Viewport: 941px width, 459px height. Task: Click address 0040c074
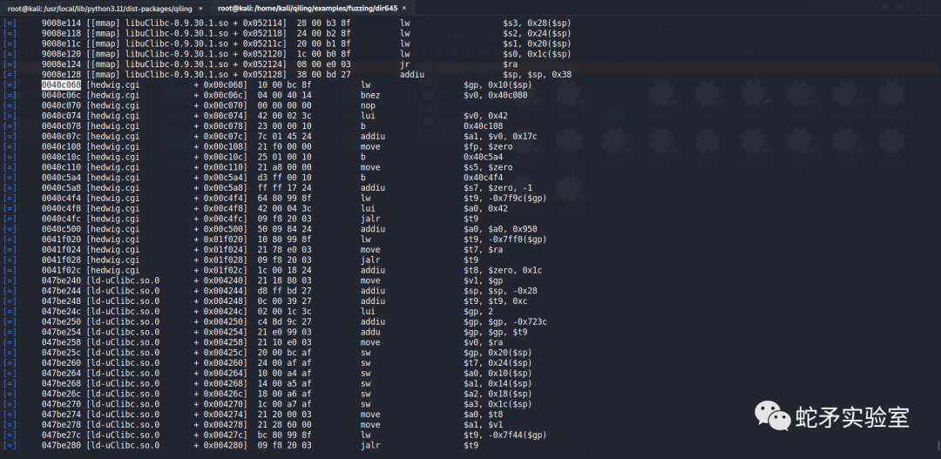point(61,116)
